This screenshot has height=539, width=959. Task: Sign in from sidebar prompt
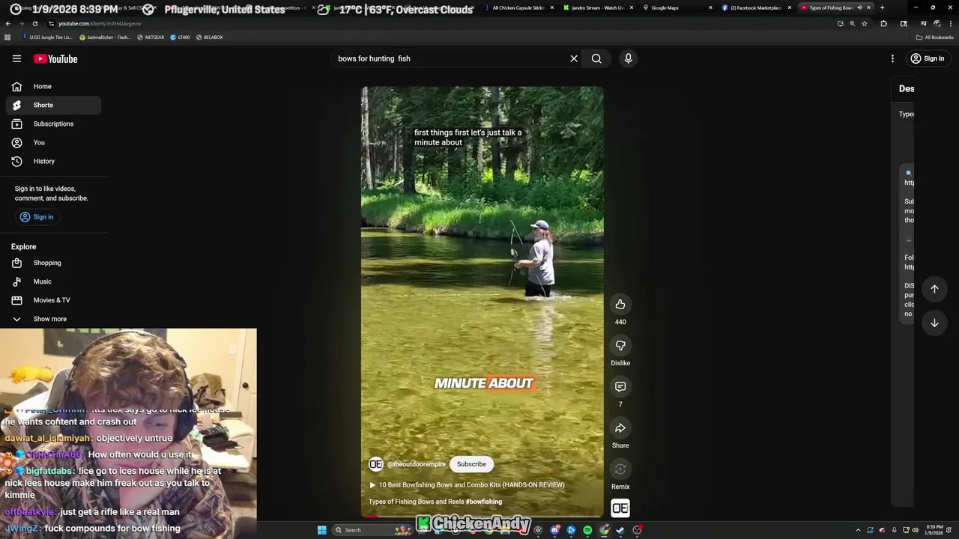(x=37, y=216)
